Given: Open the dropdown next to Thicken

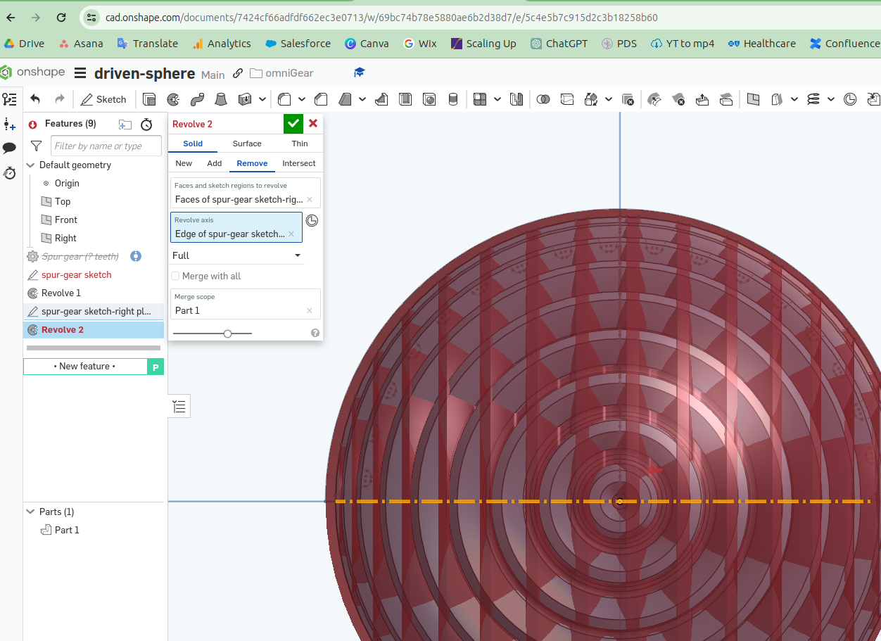Looking at the screenshot, I should coord(262,99).
